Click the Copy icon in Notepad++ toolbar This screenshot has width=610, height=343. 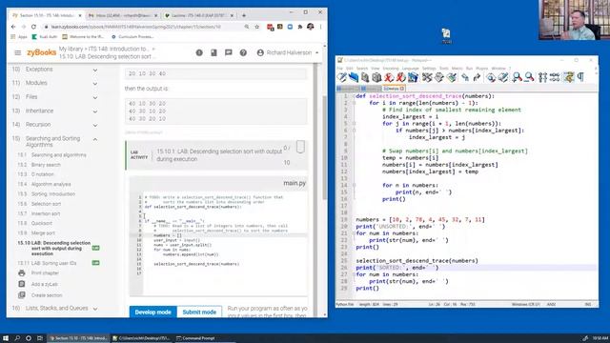(x=438, y=77)
